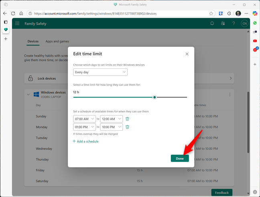Click the 12 h time limit slider handle
Viewport: 260px width, 197px height.
pos(154,97)
